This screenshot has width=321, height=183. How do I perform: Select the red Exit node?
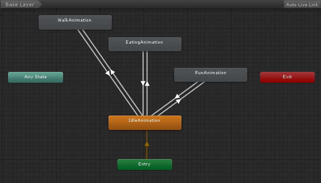point(287,77)
